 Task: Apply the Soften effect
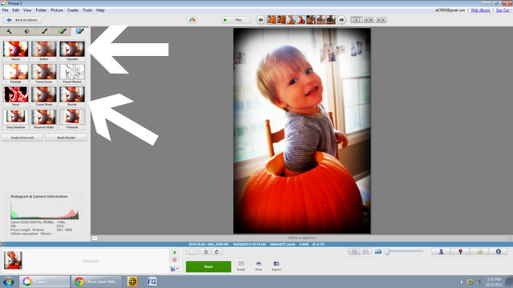[x=44, y=50]
